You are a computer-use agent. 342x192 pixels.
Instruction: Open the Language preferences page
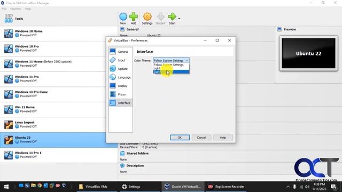121,77
